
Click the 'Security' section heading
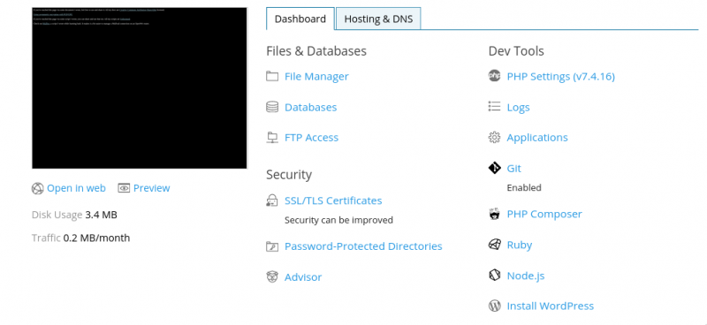289,175
